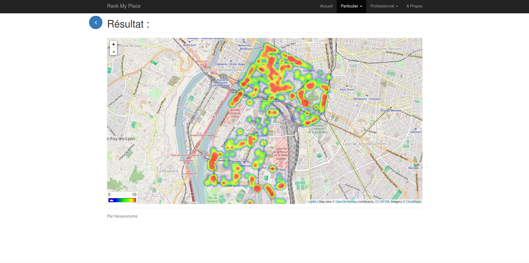This screenshot has height=263, width=529.
Task: Click the legend maximum value 10
Action: click(x=134, y=195)
